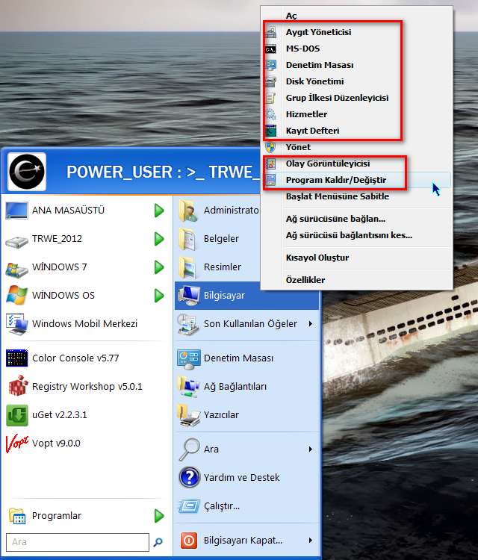Viewport: 478px width, 560px height.
Task: Click the uGet green download icon
Action: pos(16,415)
